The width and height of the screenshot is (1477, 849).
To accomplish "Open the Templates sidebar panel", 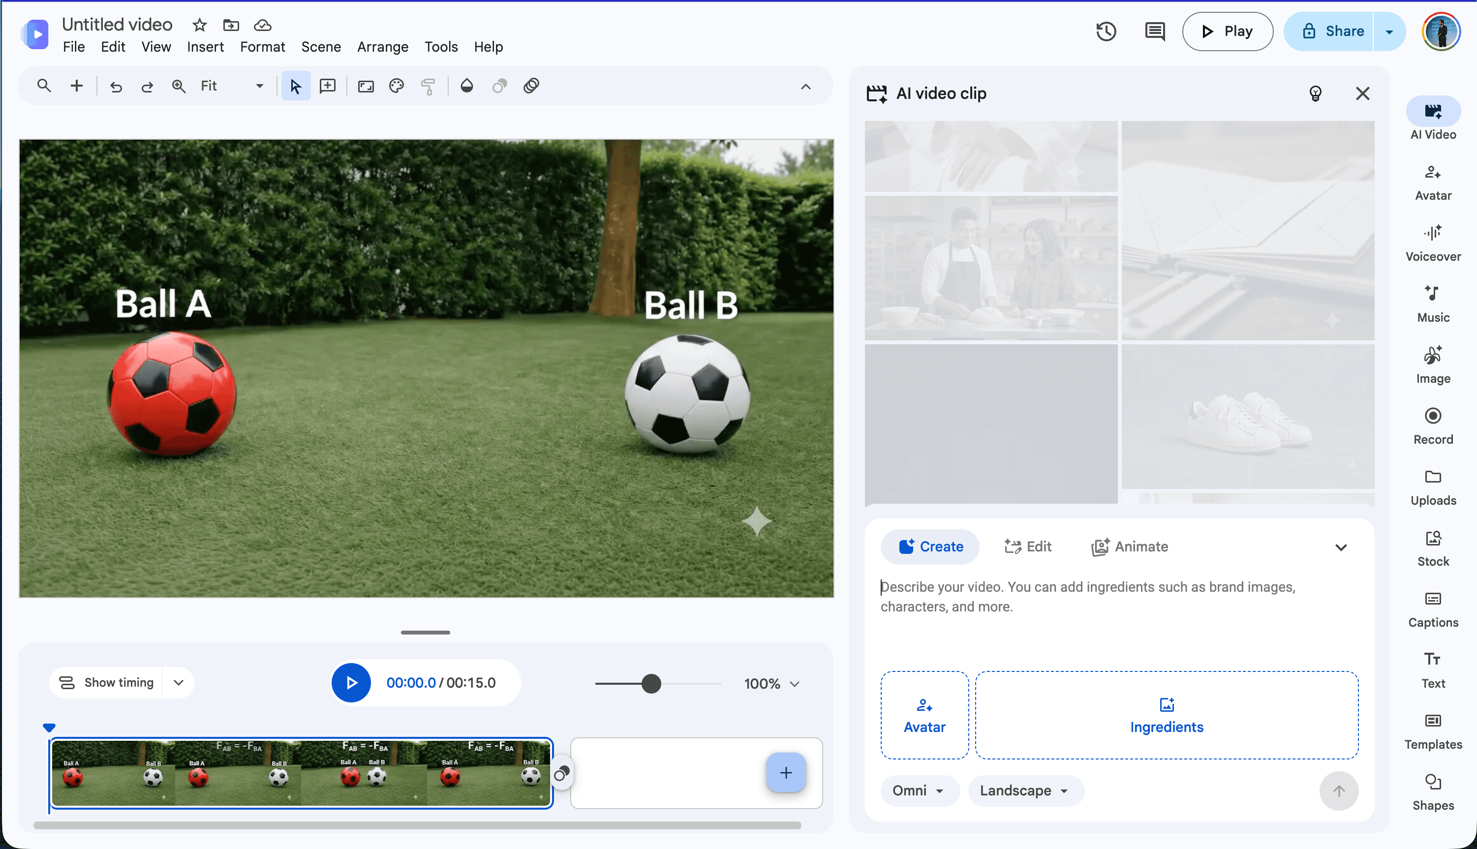I will coord(1433,732).
